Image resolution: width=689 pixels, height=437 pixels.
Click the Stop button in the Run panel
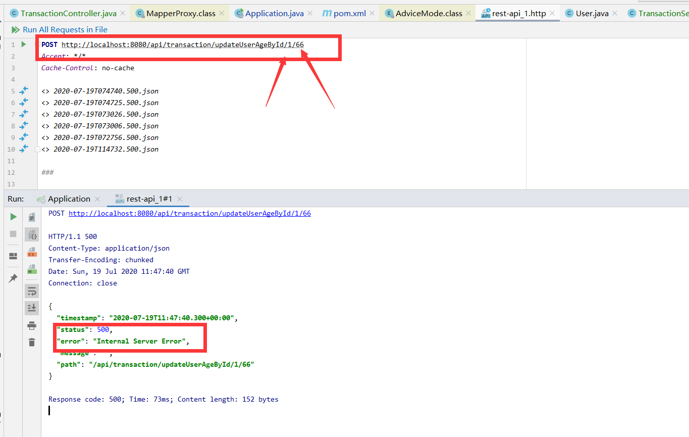click(14, 234)
